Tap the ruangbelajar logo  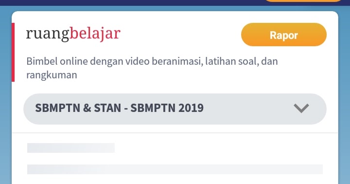(73, 34)
